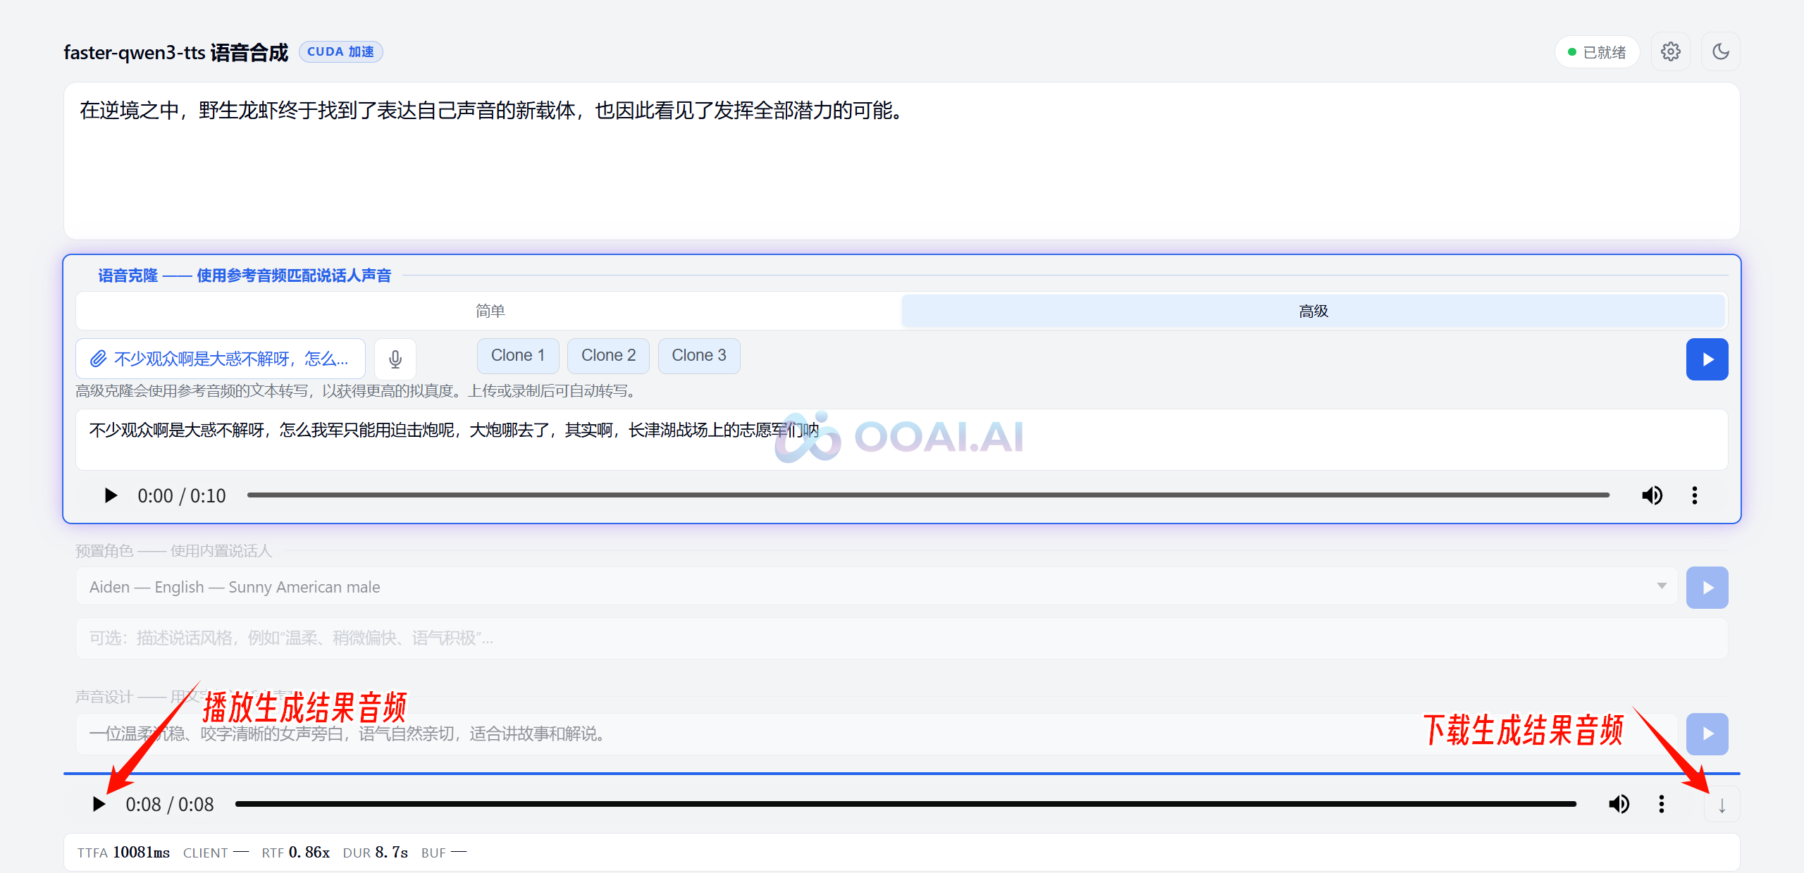
Task: Switch to the 简单 tab
Action: (489, 311)
